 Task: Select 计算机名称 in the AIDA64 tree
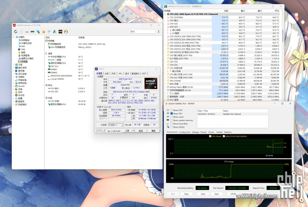pos(25,43)
